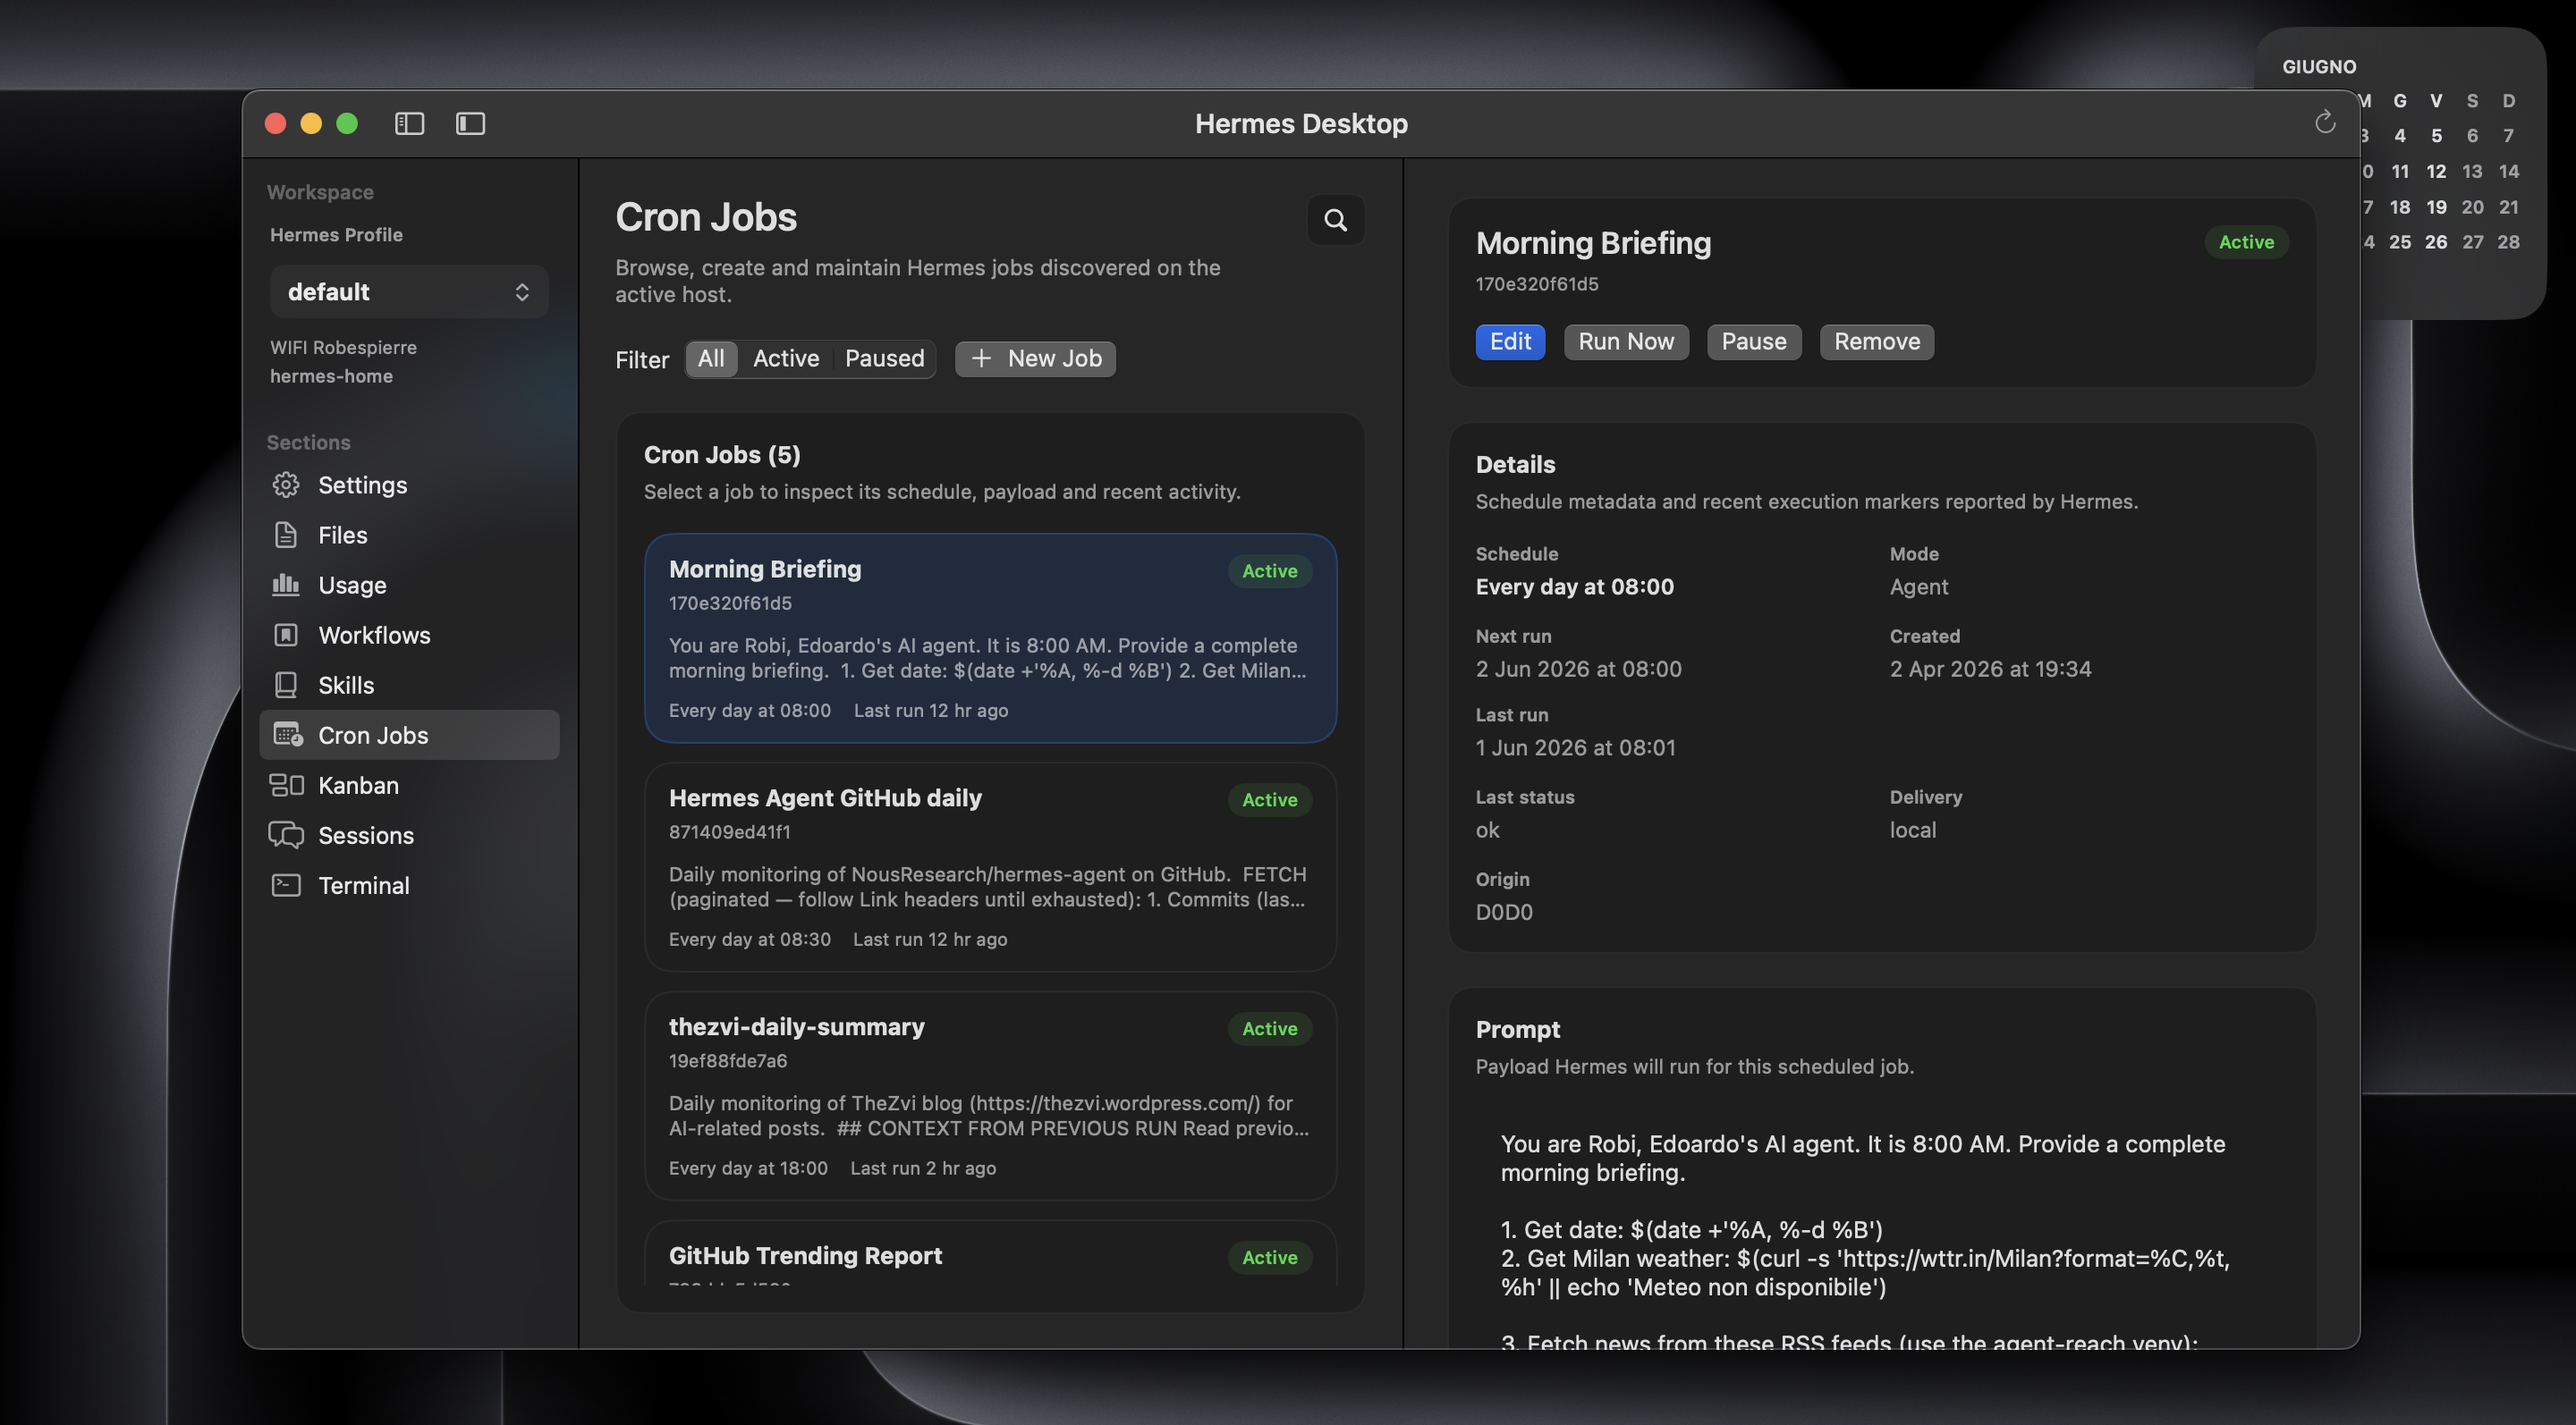Click the Cron Jobs calendar icon
Screen dimensions: 2576x1425
click(288, 735)
